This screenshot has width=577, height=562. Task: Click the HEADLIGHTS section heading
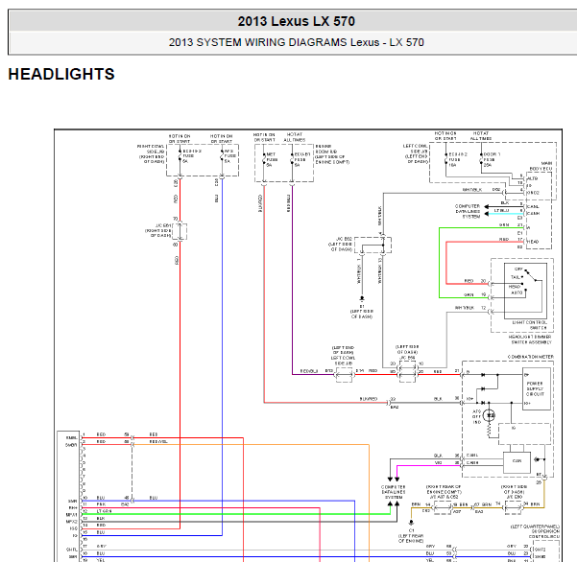coord(61,74)
